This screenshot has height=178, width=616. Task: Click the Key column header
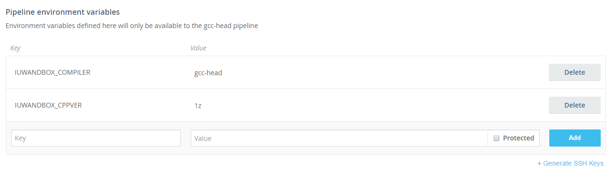point(15,48)
